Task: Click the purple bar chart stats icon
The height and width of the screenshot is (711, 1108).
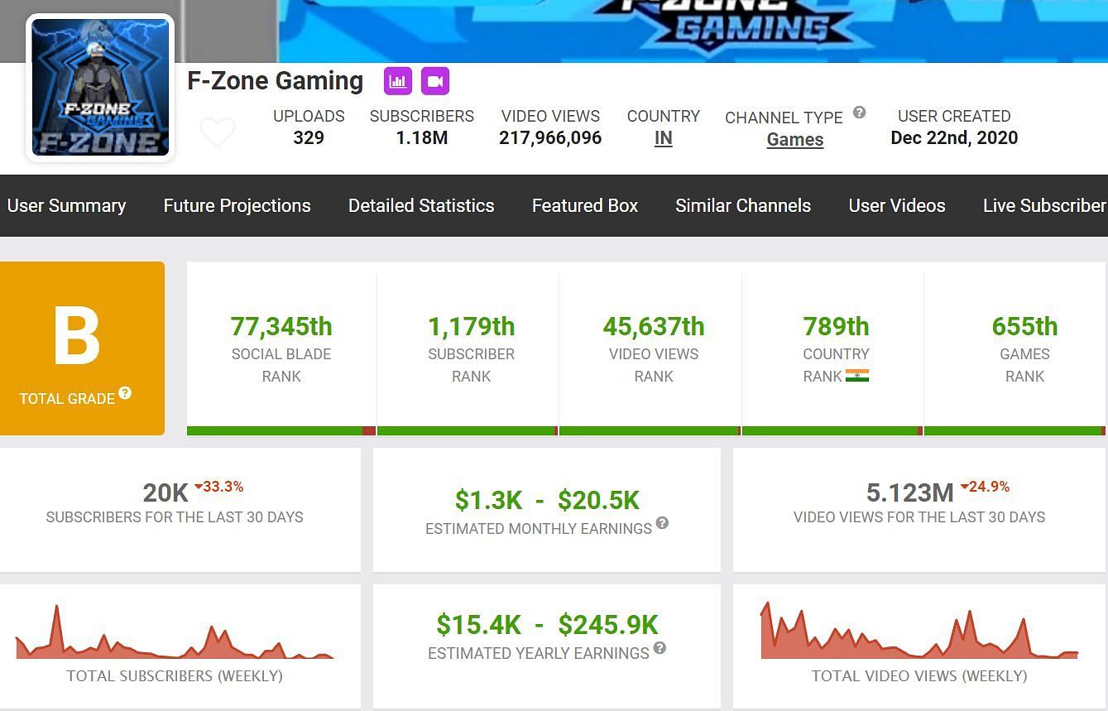Action: pyautogui.click(x=398, y=81)
